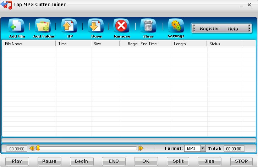Viewport: 258px width, 167px height.
Task: Click the Register link
Action: 209,29
